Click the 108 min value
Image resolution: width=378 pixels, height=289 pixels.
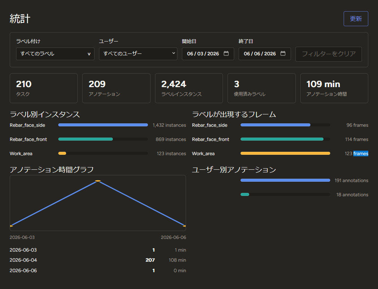177,260
